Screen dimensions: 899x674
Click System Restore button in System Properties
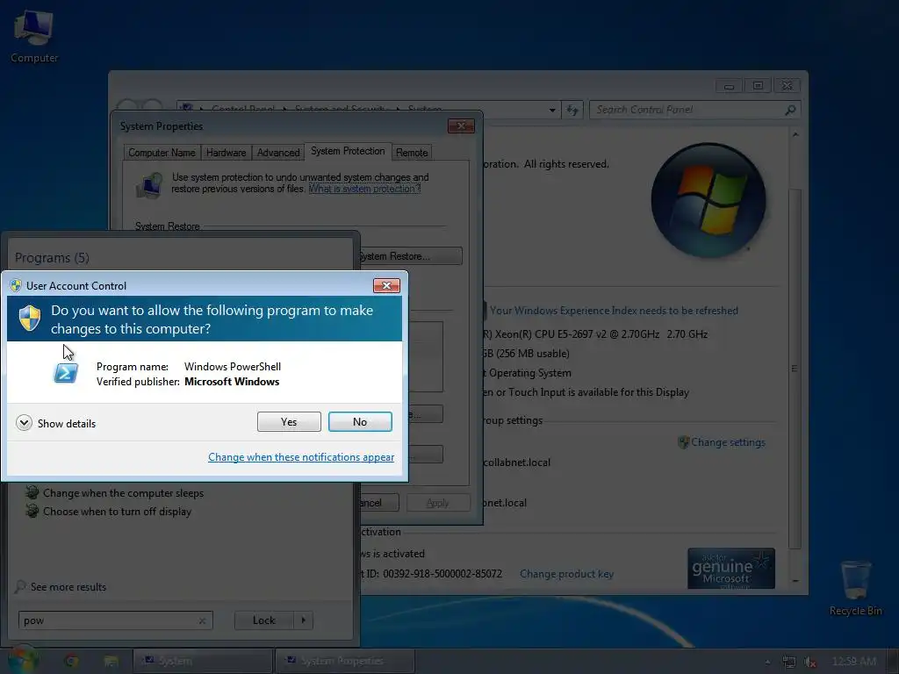[411, 256]
